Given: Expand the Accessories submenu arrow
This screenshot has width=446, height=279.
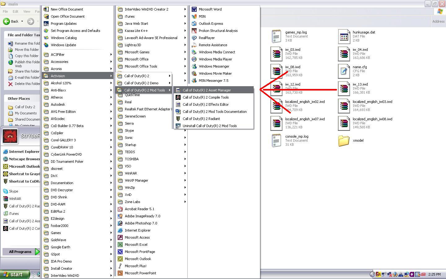Looking at the screenshot, I should pos(111,62).
